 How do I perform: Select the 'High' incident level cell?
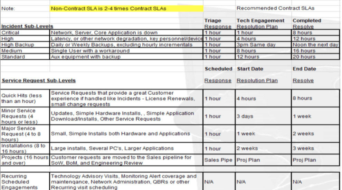(25, 39)
